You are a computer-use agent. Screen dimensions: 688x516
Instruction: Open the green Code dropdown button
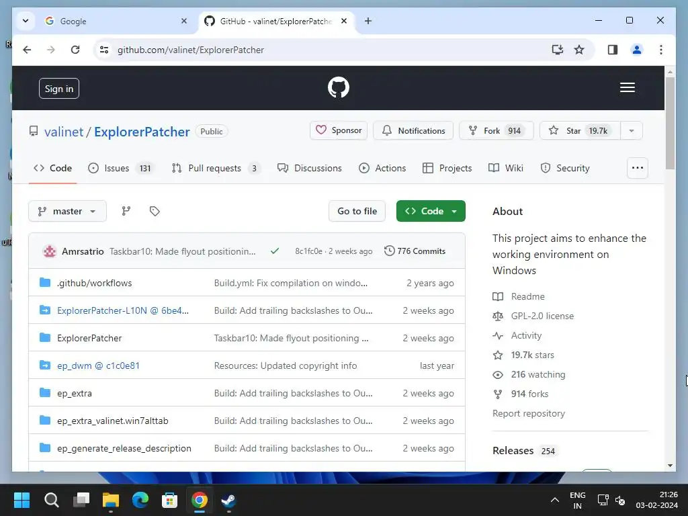[431, 211]
